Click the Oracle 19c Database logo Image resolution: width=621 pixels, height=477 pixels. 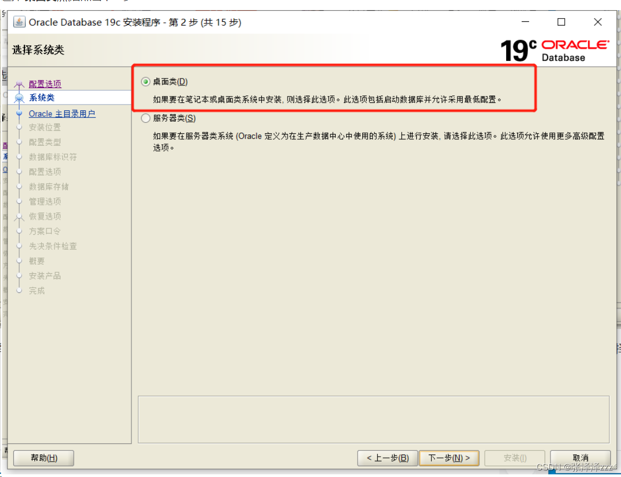[555, 50]
